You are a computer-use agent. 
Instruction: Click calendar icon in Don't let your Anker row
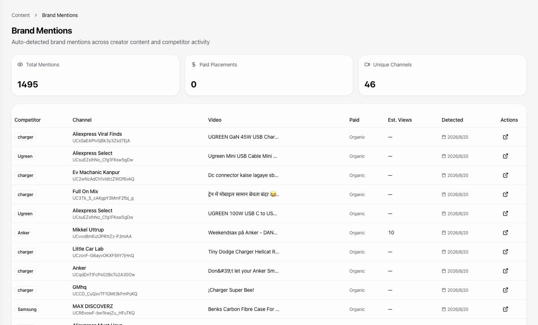444,271
